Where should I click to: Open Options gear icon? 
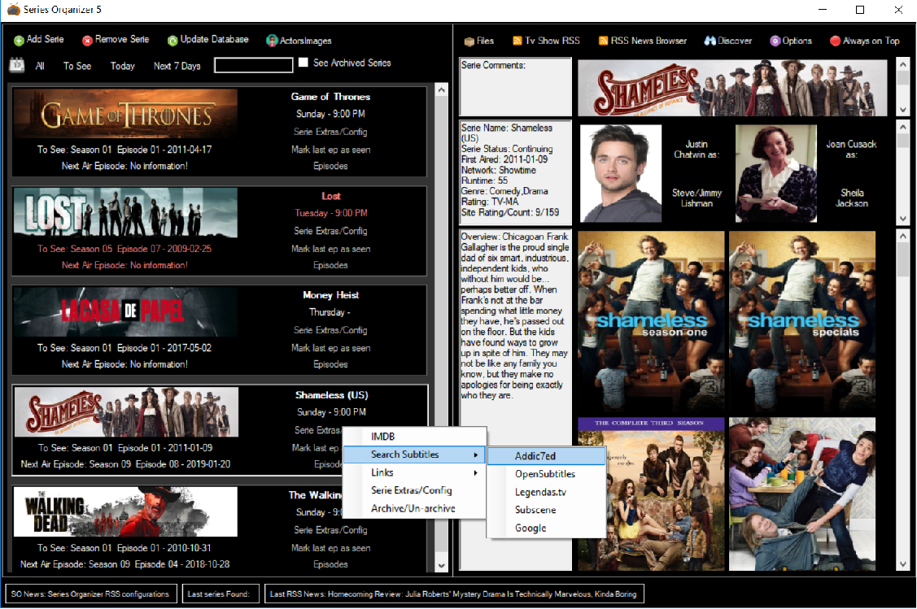point(775,41)
